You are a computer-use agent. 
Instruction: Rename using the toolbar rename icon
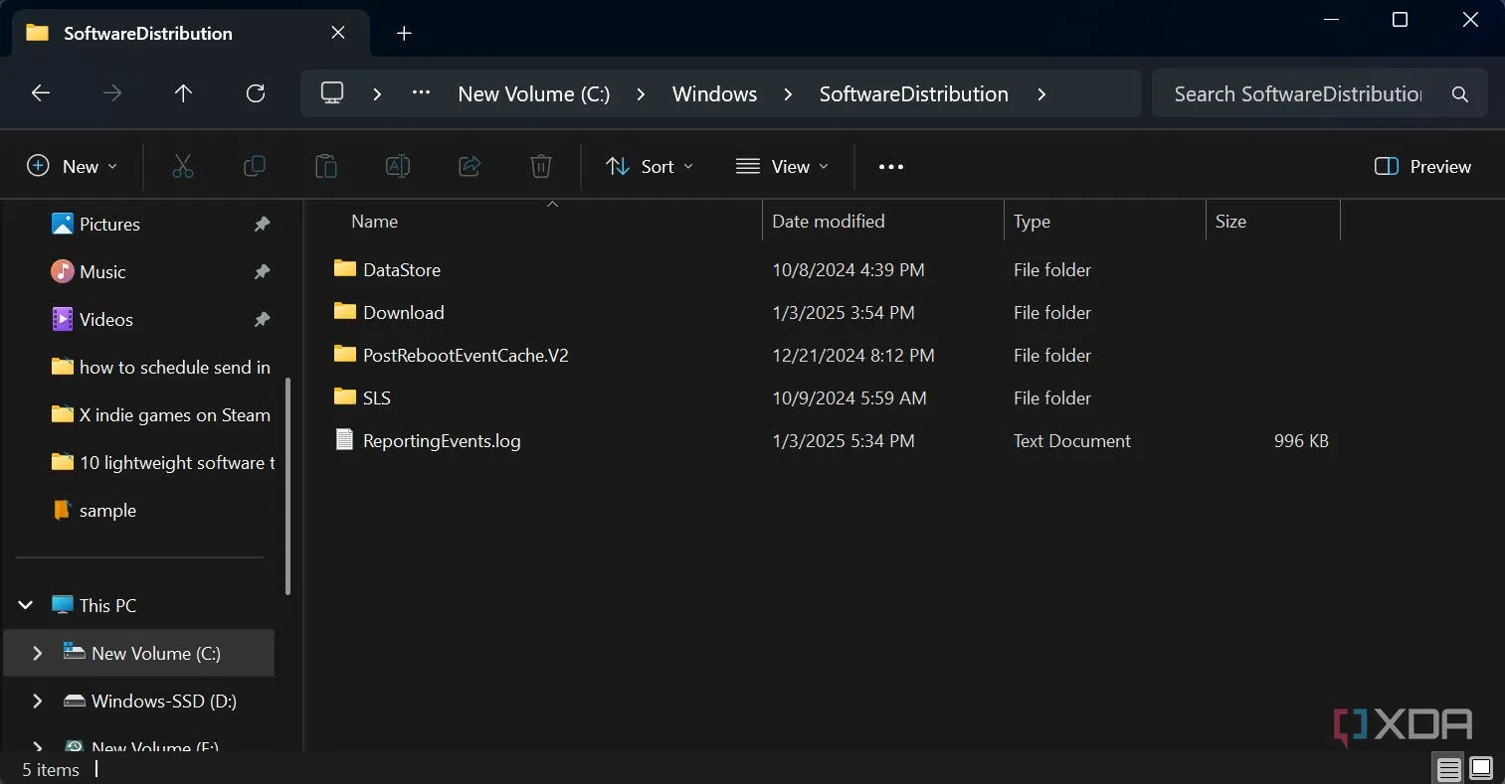398,166
